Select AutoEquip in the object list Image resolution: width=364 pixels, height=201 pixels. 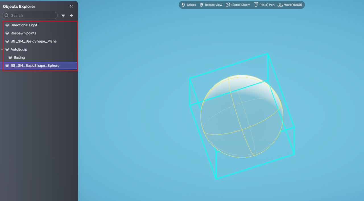click(19, 49)
